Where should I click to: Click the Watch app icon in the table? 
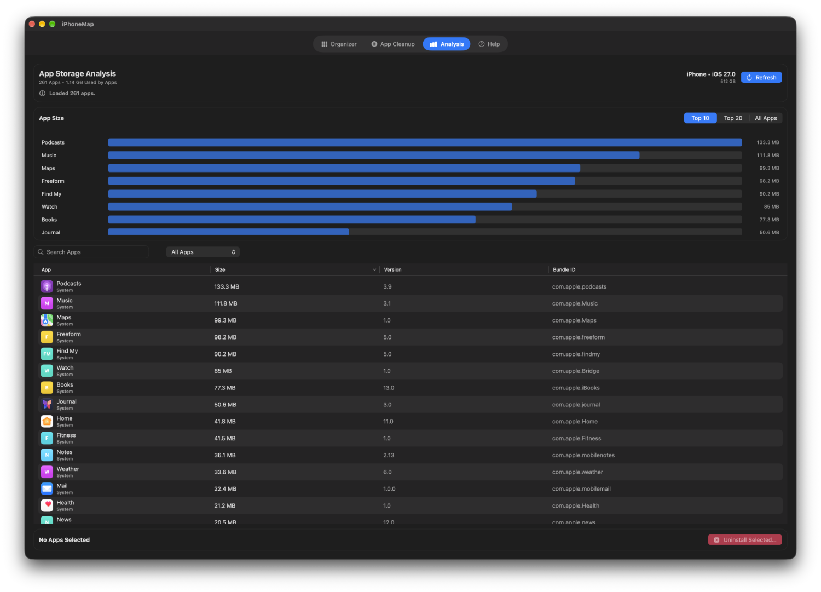(x=47, y=371)
